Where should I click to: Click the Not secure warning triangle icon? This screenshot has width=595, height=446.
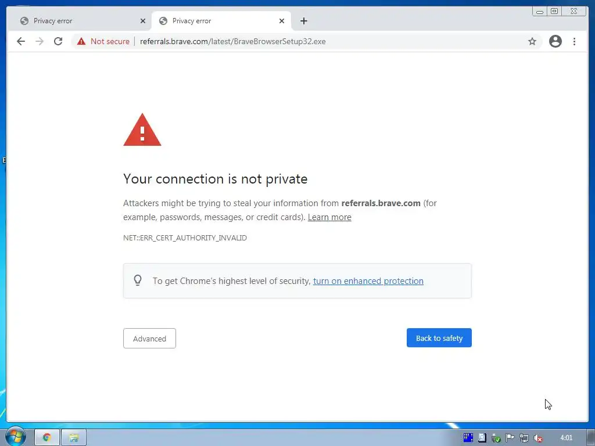(x=81, y=41)
